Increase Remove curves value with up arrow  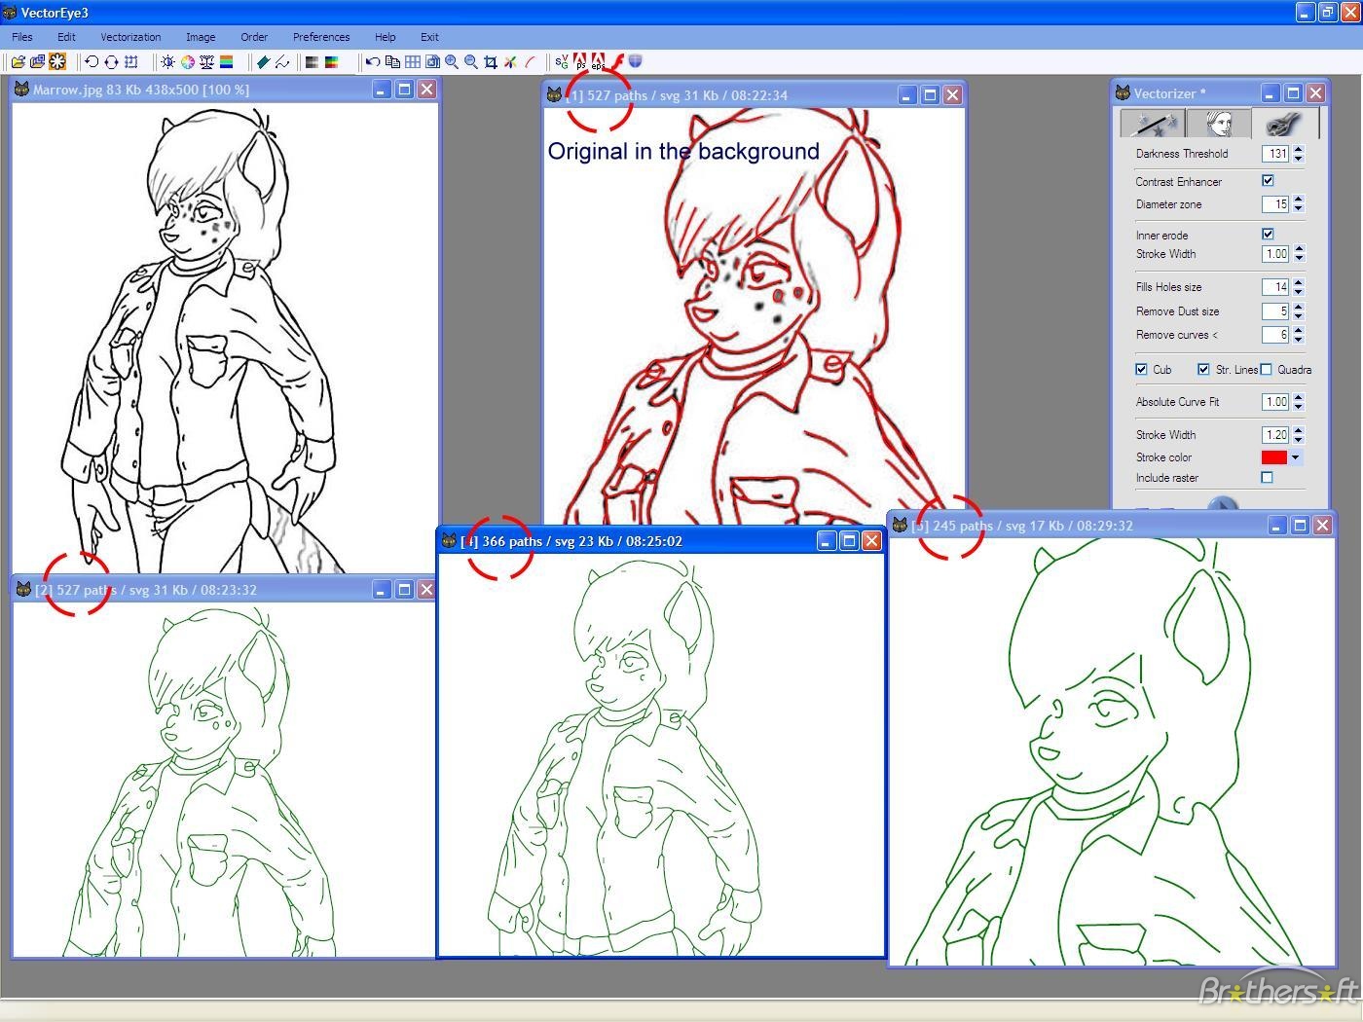[x=1298, y=330]
